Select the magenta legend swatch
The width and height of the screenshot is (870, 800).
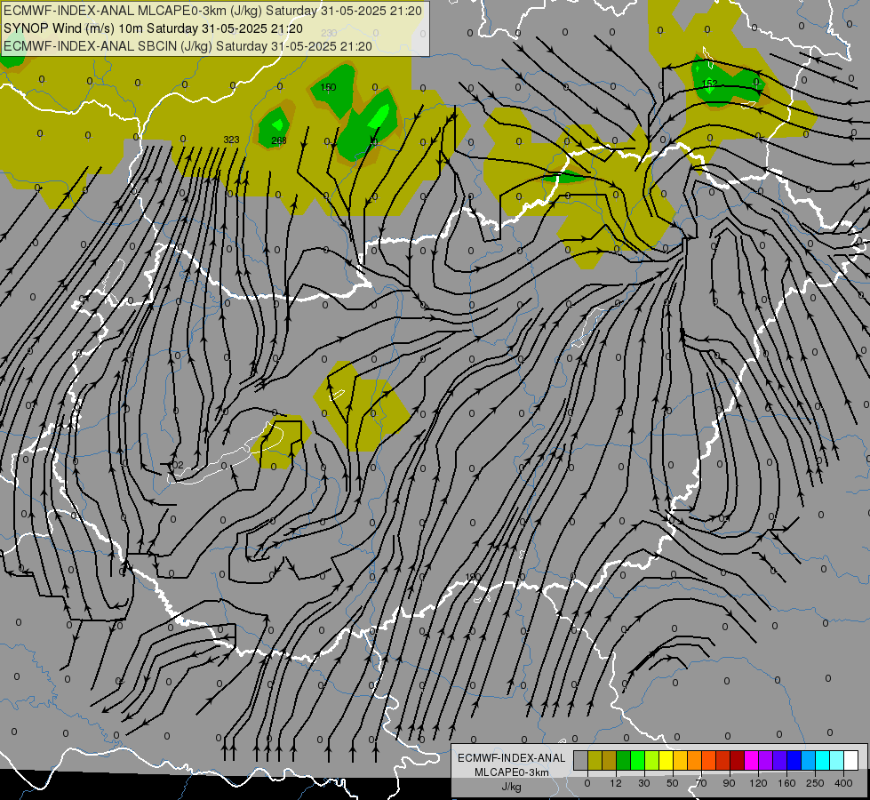751,760
